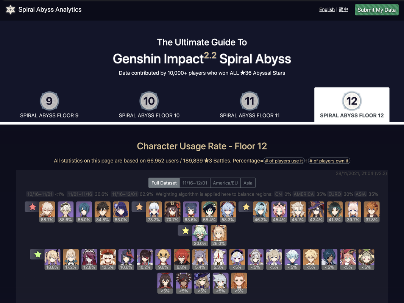404x303 pixels.
Task: Click the 11/01~11/16 date tag
Action: tap(80, 194)
